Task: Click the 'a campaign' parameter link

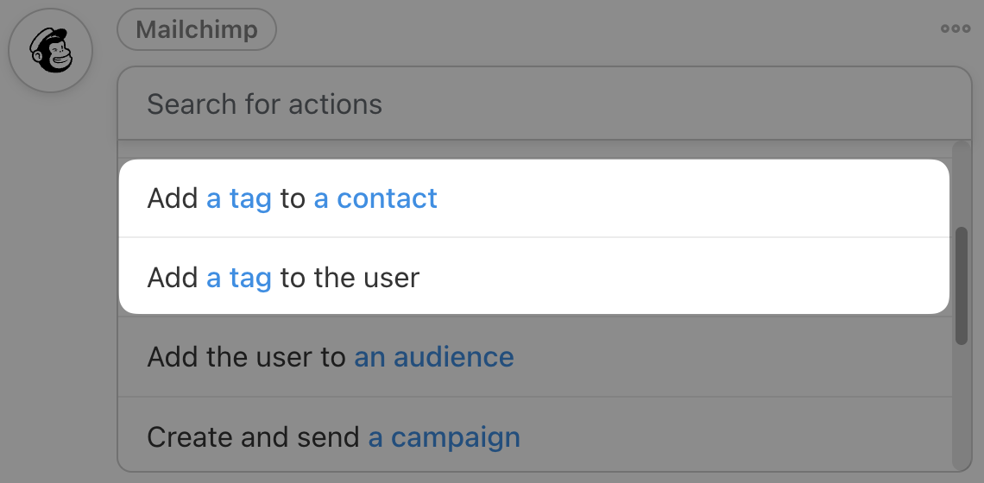Action: (x=445, y=437)
